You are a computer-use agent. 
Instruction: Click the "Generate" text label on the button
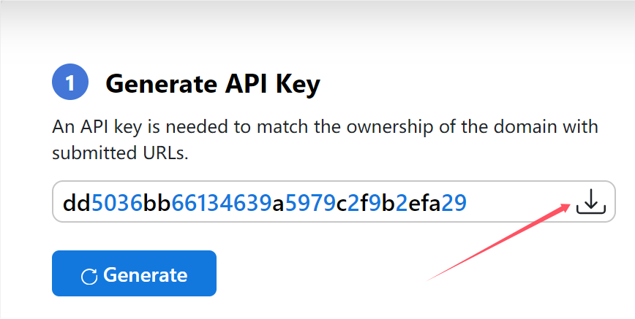click(145, 275)
